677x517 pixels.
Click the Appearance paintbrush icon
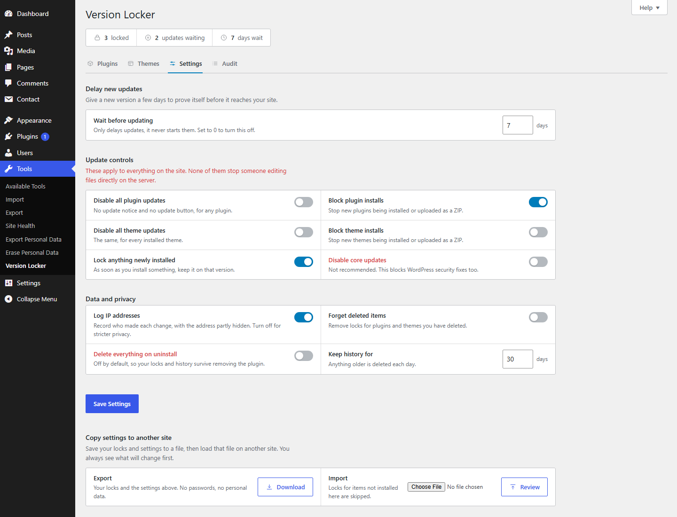pos(8,120)
